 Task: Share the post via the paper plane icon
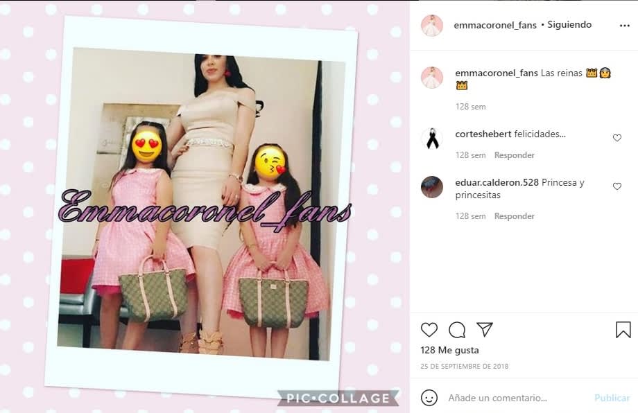pyautogui.click(x=485, y=329)
